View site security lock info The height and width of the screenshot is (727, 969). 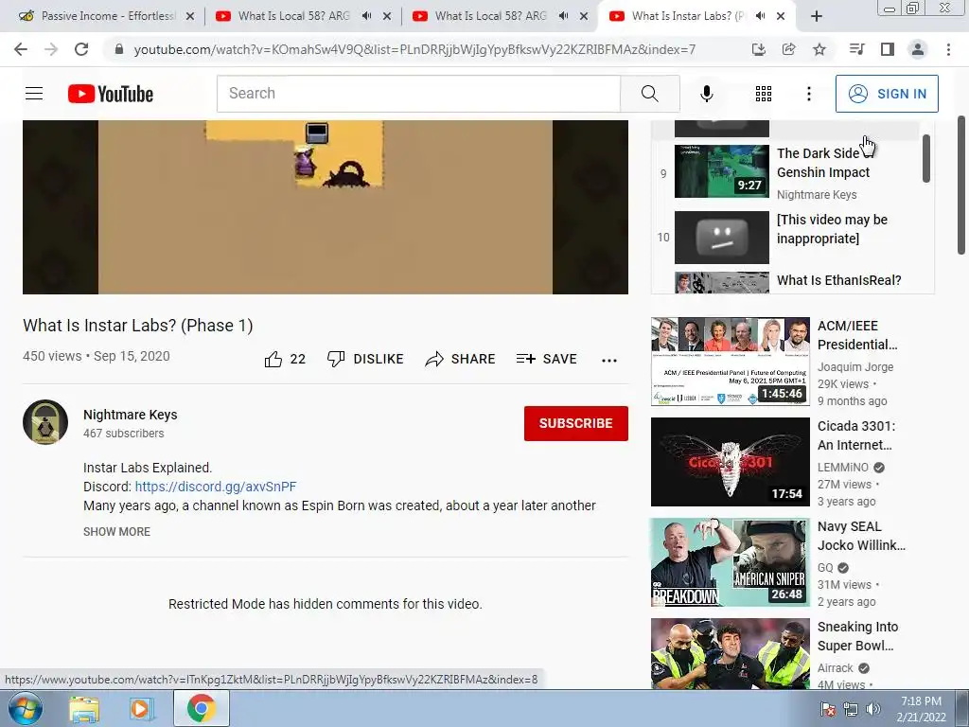pyautogui.click(x=119, y=49)
